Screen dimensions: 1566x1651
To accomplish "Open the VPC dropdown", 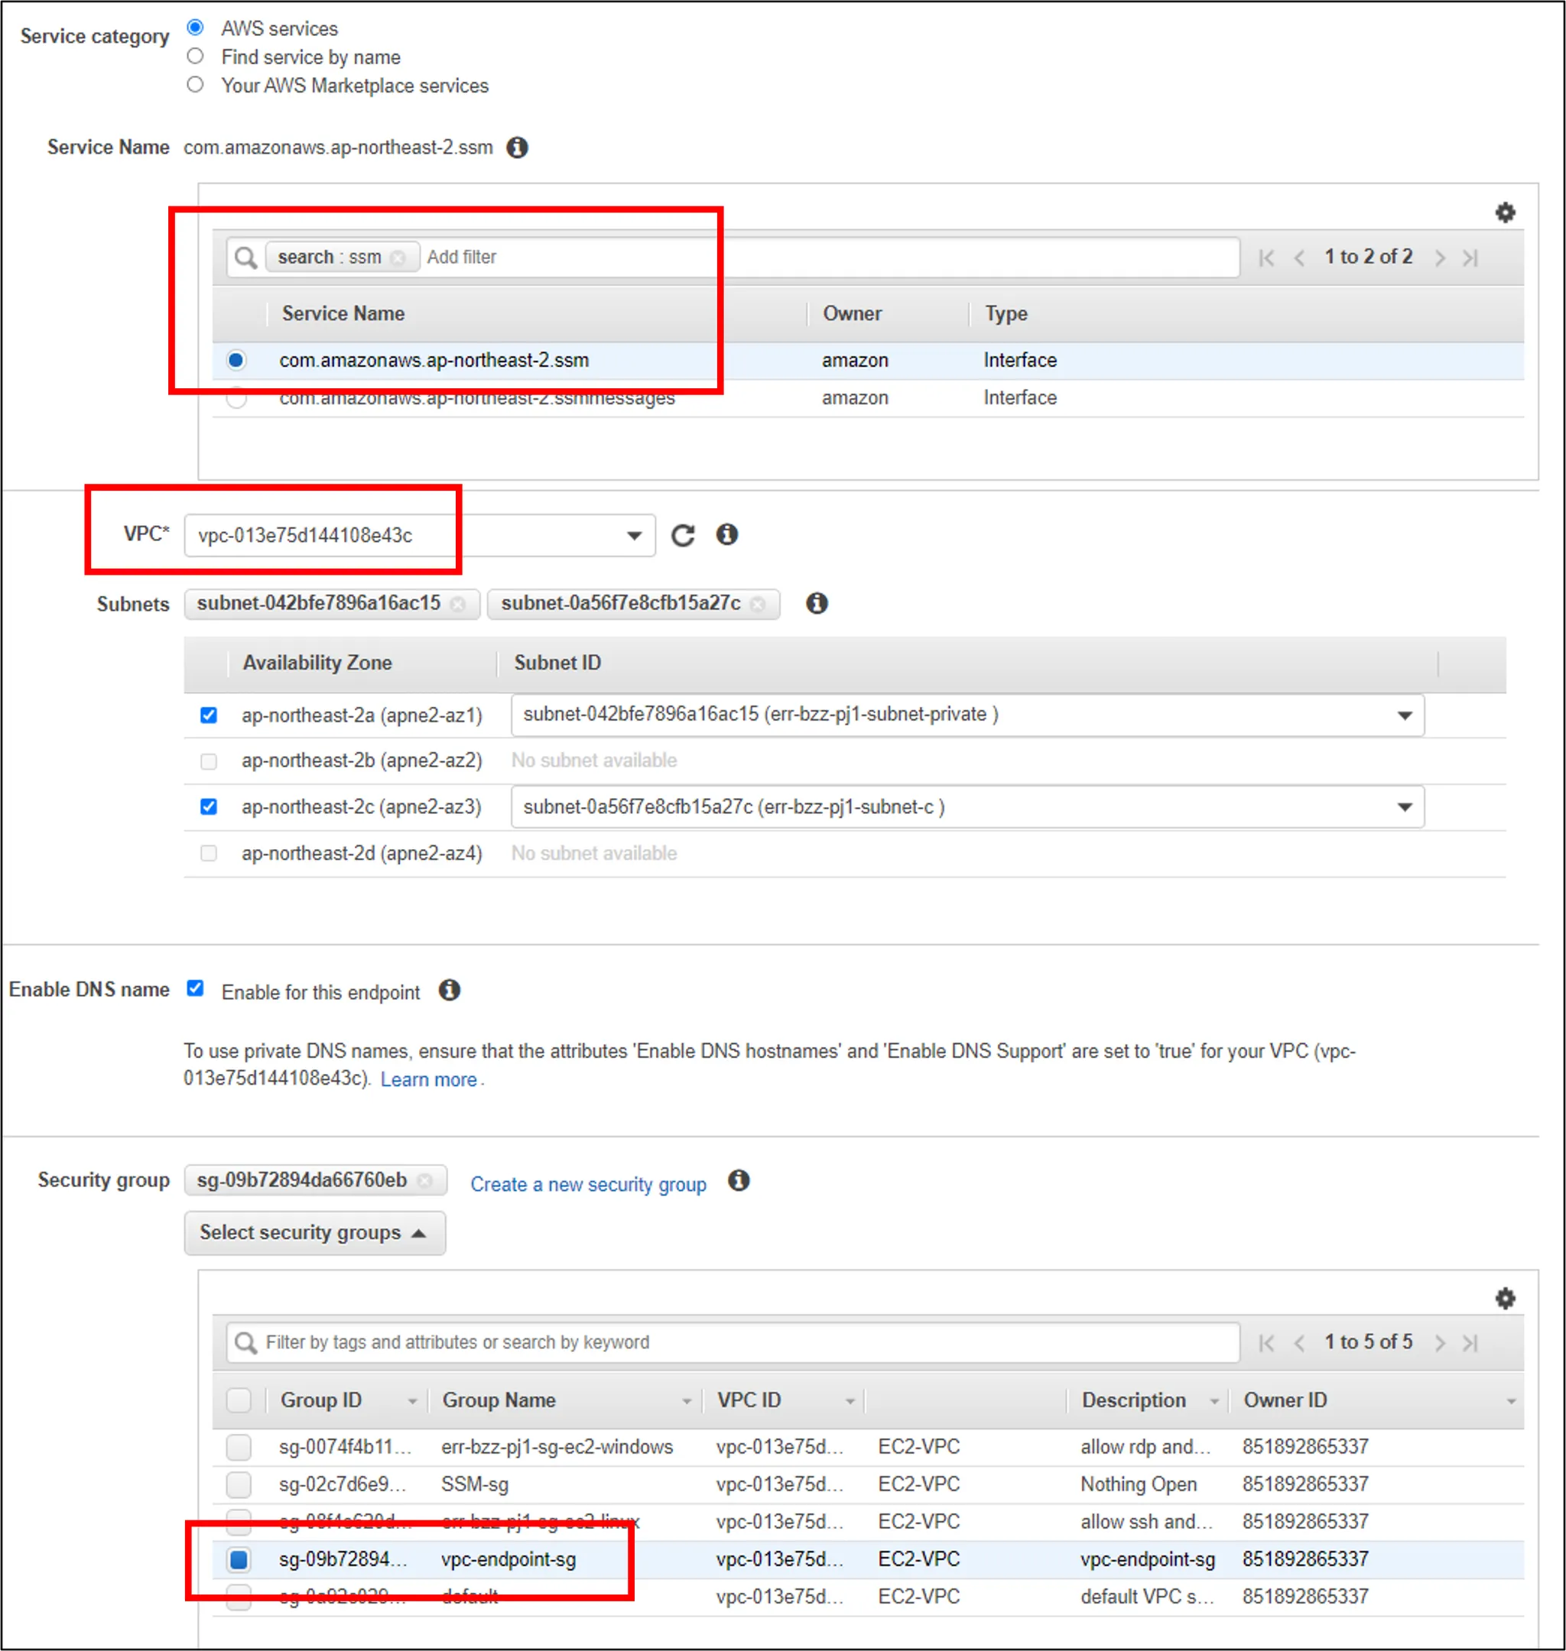I will [x=634, y=536].
